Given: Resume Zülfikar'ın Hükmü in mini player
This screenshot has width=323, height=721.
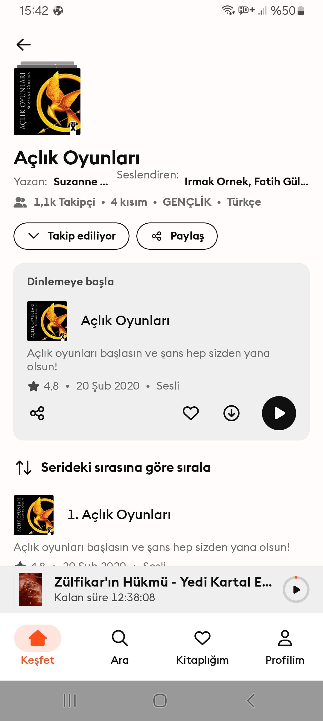Looking at the screenshot, I should click(x=296, y=590).
